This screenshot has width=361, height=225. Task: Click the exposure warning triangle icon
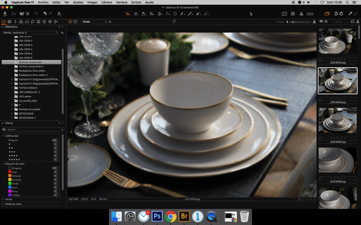(x=301, y=14)
